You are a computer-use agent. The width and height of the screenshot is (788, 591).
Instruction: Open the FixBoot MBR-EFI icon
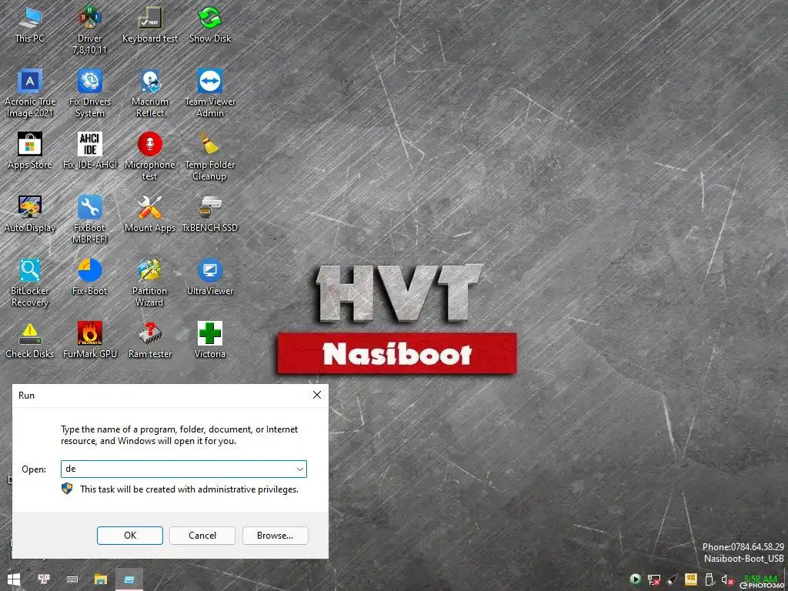(x=89, y=219)
